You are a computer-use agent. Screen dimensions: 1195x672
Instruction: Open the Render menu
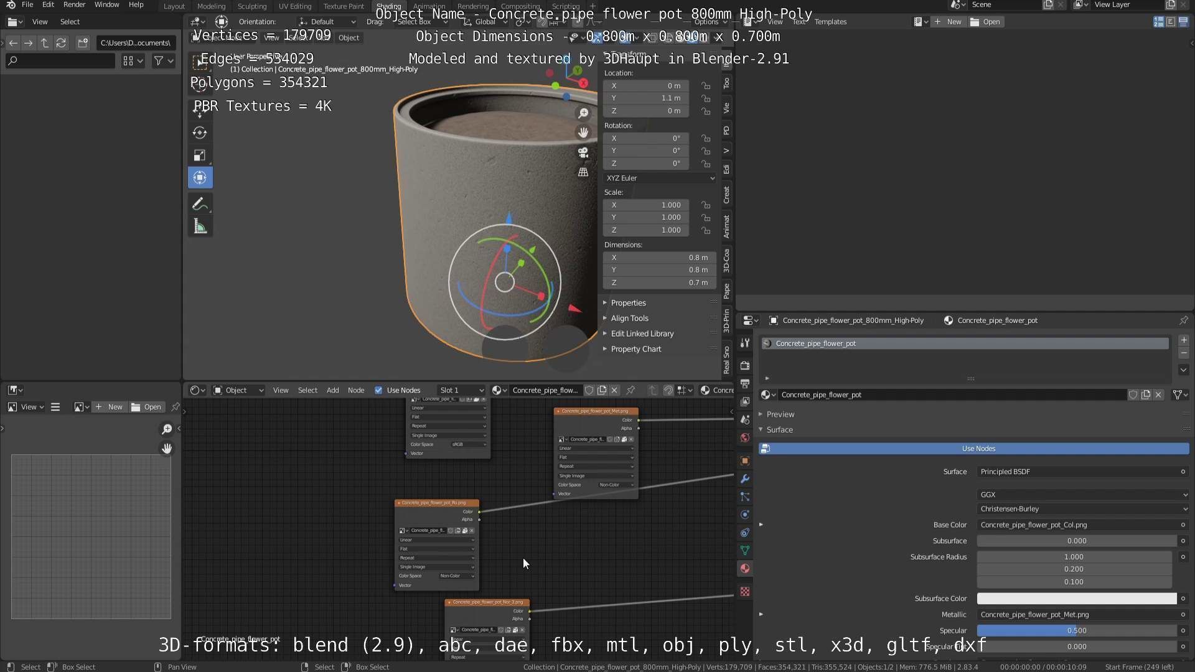point(74,4)
